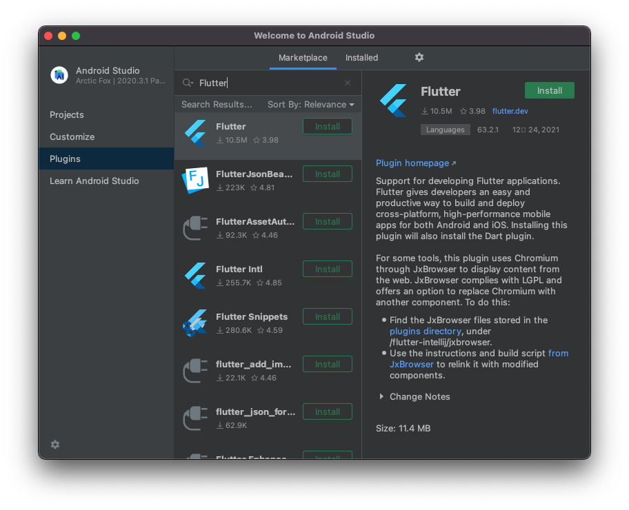Install the Flutter Intl plugin
The width and height of the screenshot is (629, 510).
(x=328, y=269)
